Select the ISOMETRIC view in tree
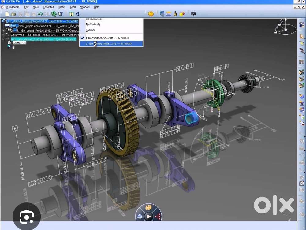 tap(19, 43)
